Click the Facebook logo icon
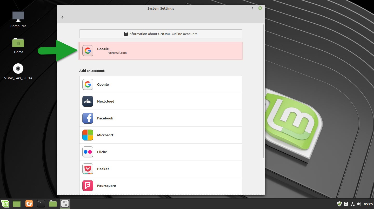This screenshot has width=374, height=209. click(88, 118)
